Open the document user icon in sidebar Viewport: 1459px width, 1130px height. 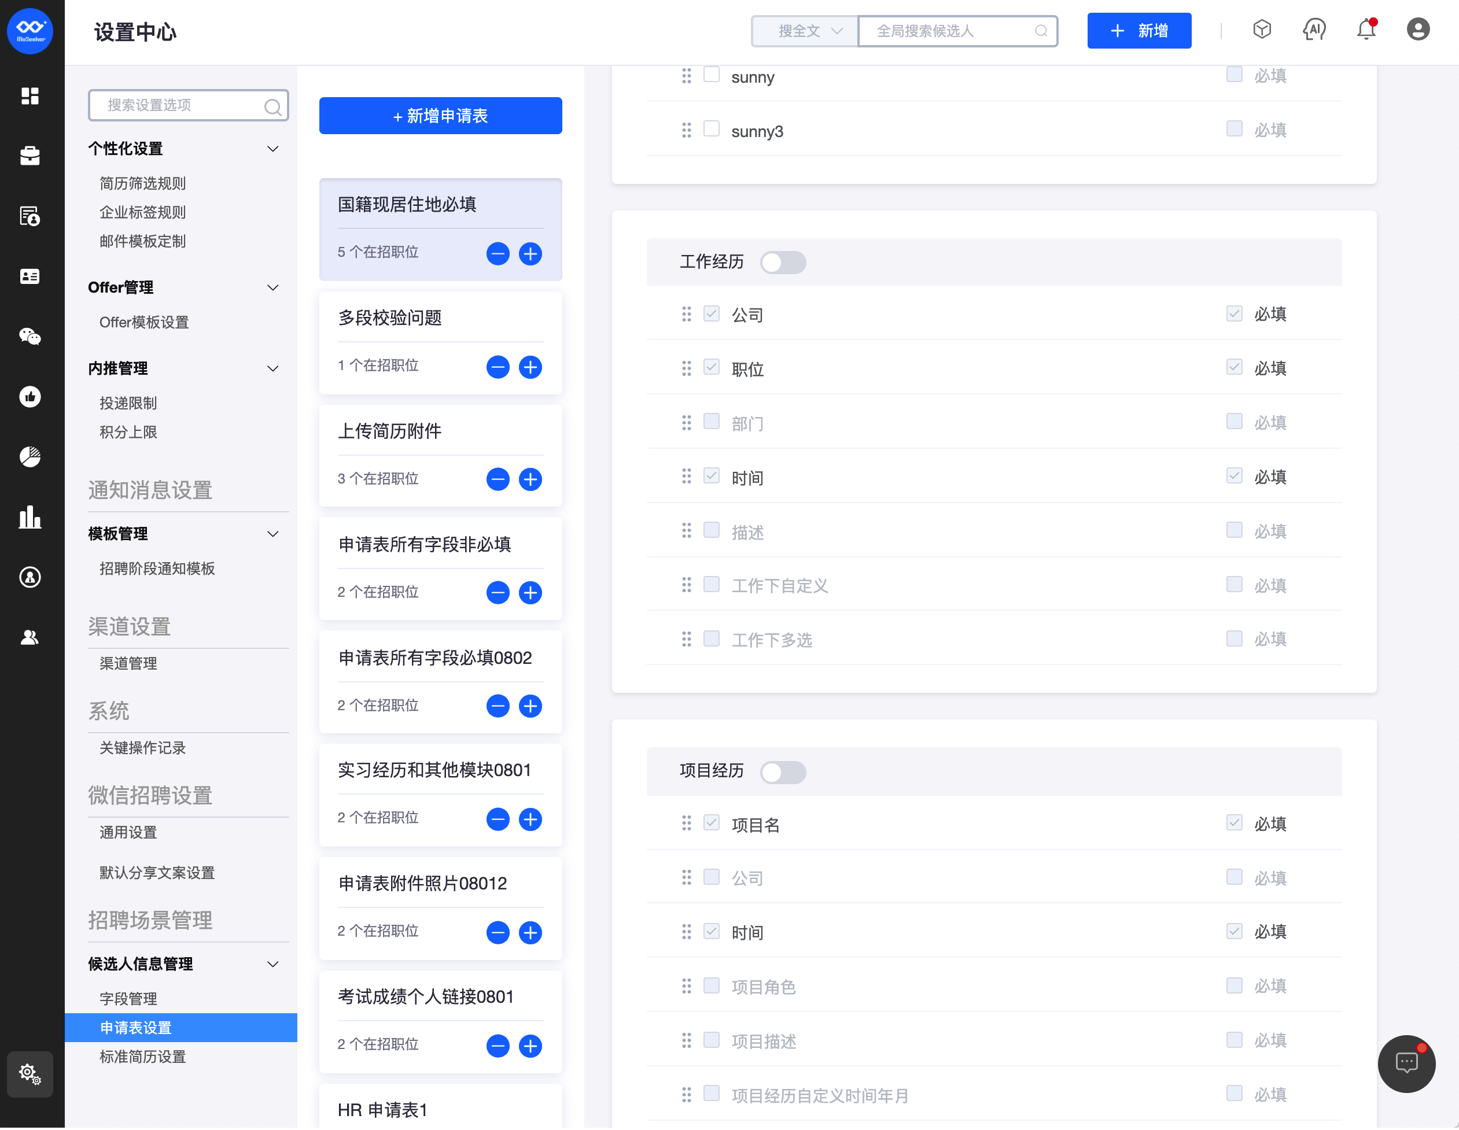[x=30, y=216]
